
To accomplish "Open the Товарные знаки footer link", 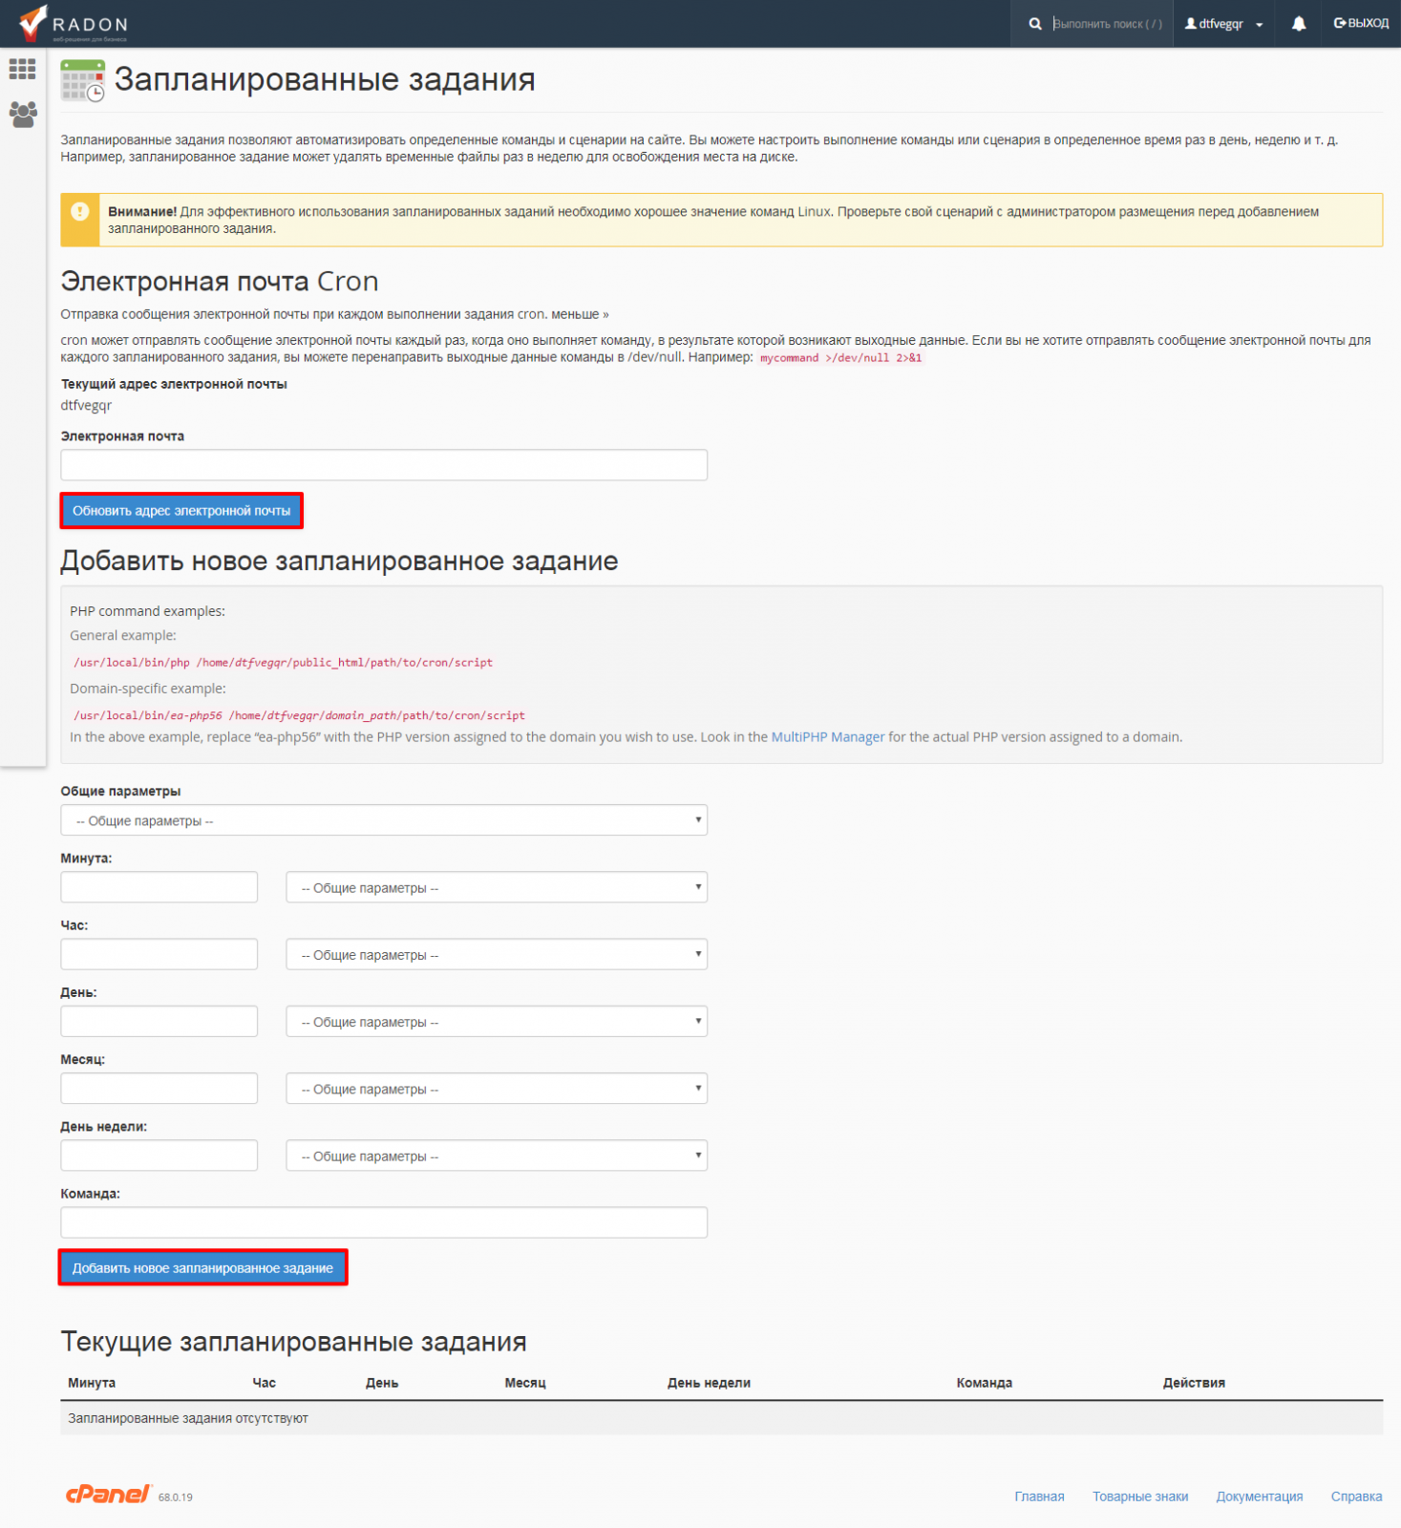I will tap(1140, 1496).
